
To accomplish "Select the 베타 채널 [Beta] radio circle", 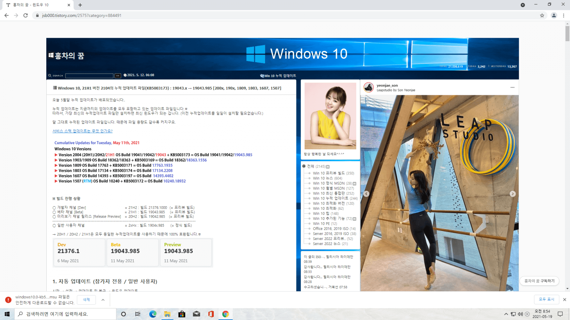I will [x=54, y=212].
